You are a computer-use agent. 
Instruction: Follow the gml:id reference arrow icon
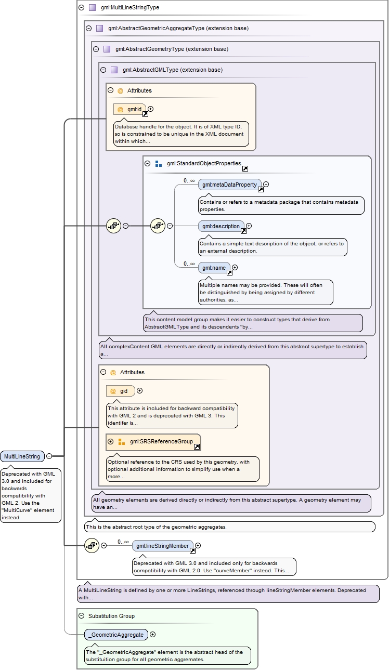click(x=145, y=114)
